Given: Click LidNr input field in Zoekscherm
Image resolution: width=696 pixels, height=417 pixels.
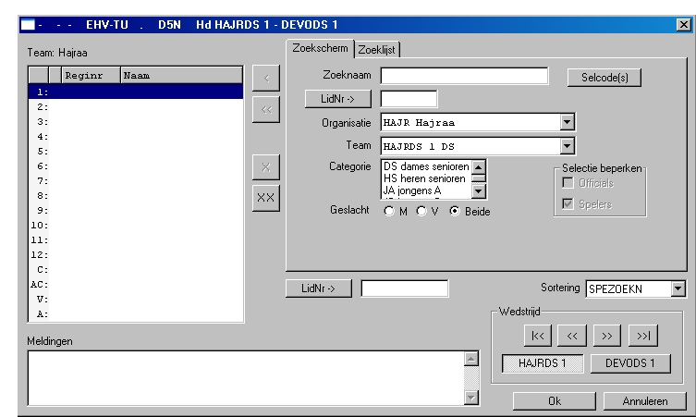Looking at the screenshot, I should tap(409, 99).
